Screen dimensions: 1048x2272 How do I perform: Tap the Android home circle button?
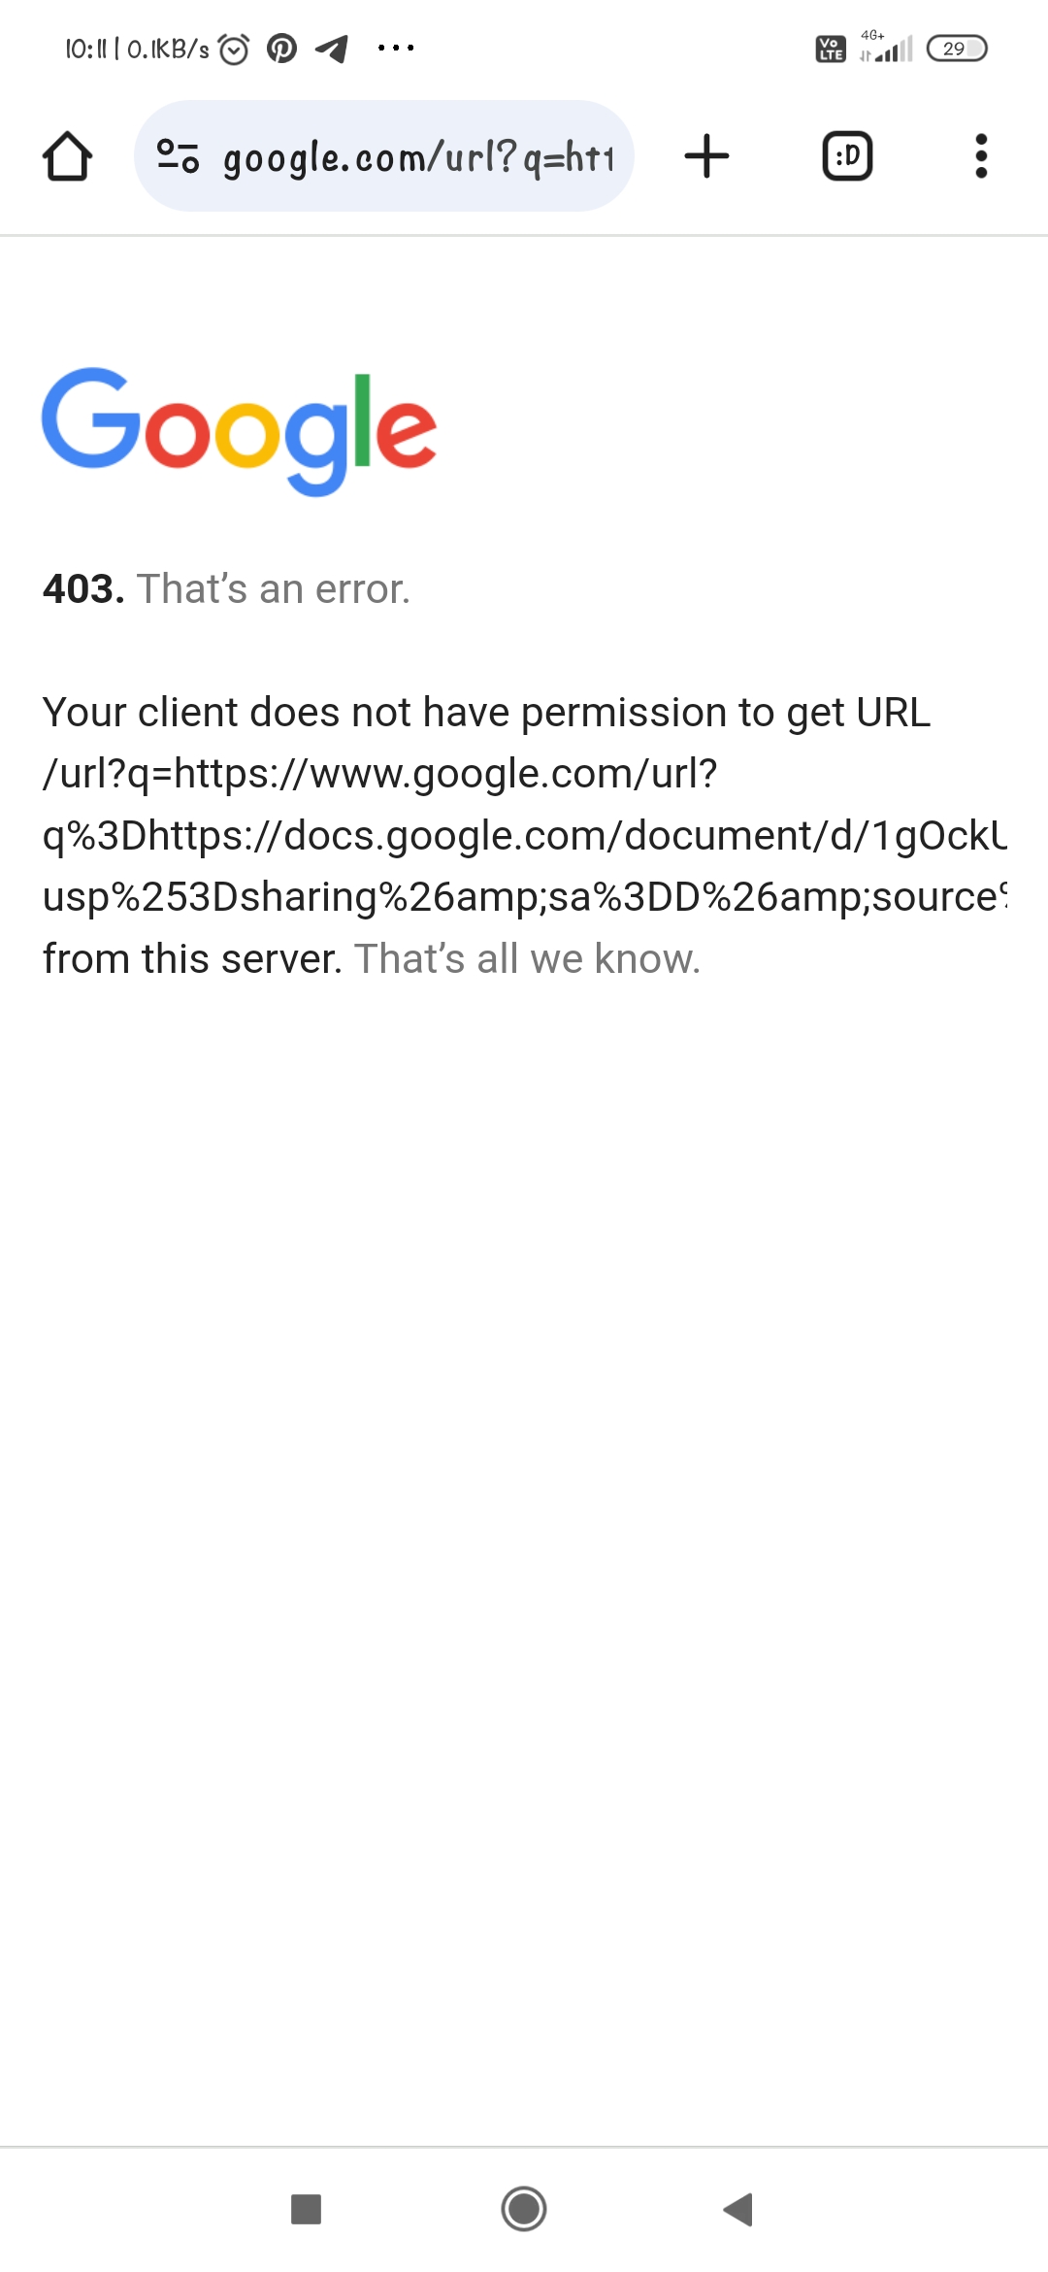(524, 2209)
